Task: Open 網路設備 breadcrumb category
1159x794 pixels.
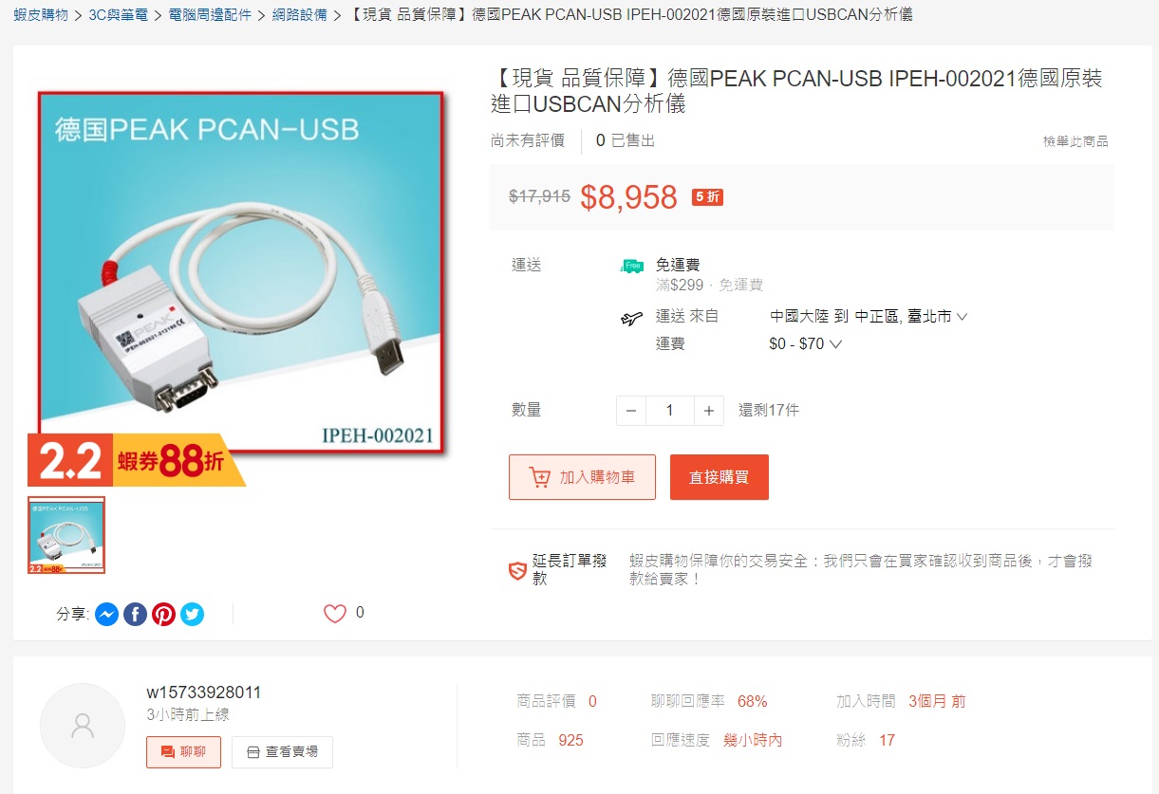Action: [299, 15]
